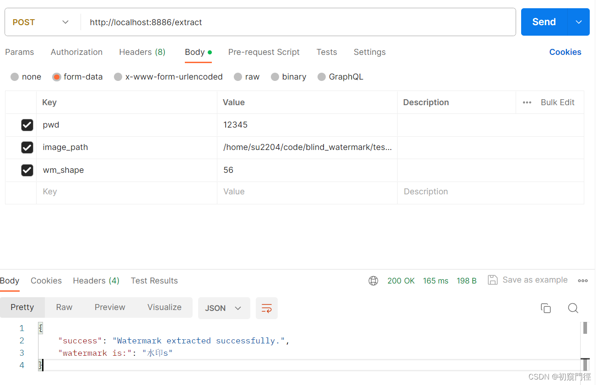Copy the response body with copy icon
The image size is (598, 385).
[546, 308]
